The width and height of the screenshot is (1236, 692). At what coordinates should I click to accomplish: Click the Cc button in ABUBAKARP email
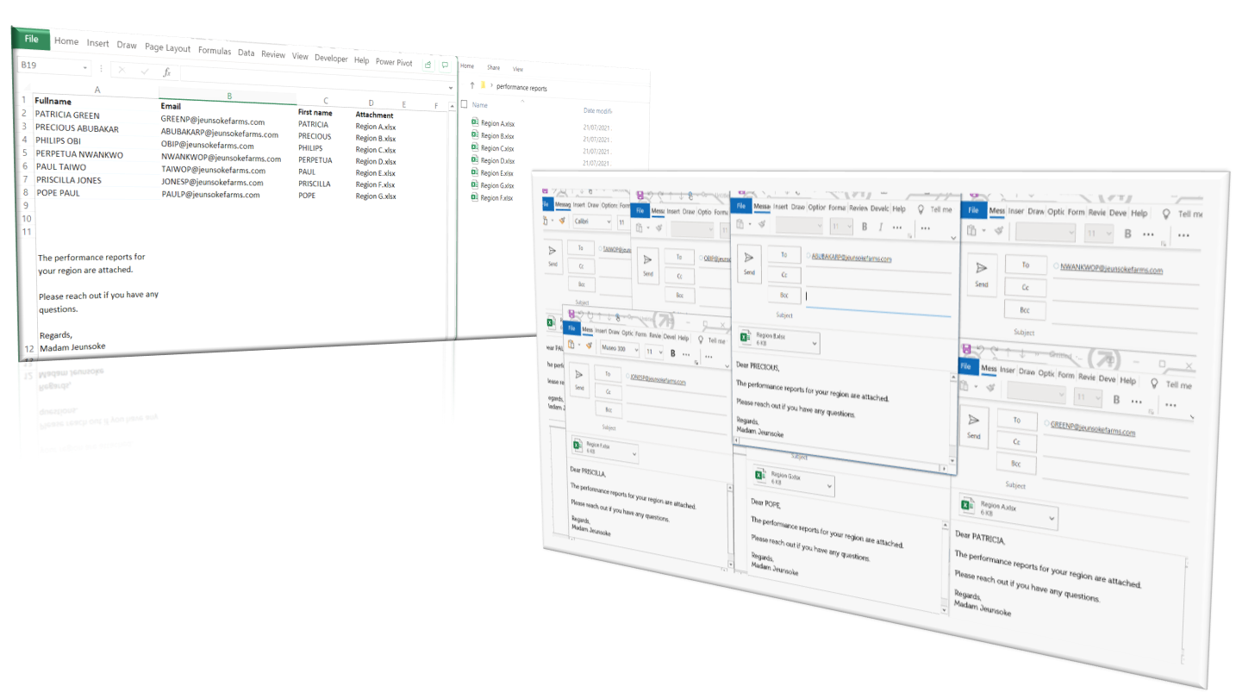[784, 275]
